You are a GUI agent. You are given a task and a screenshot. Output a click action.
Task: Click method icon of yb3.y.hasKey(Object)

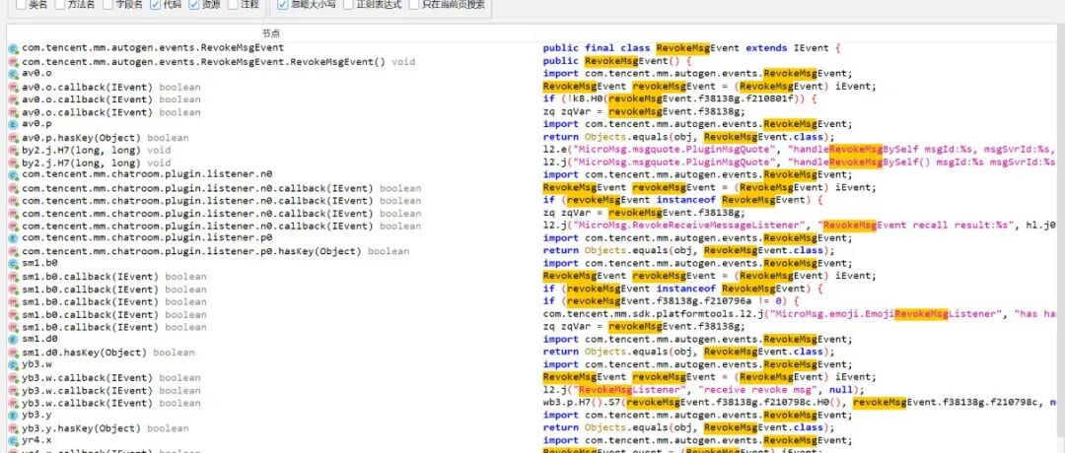tap(14, 428)
